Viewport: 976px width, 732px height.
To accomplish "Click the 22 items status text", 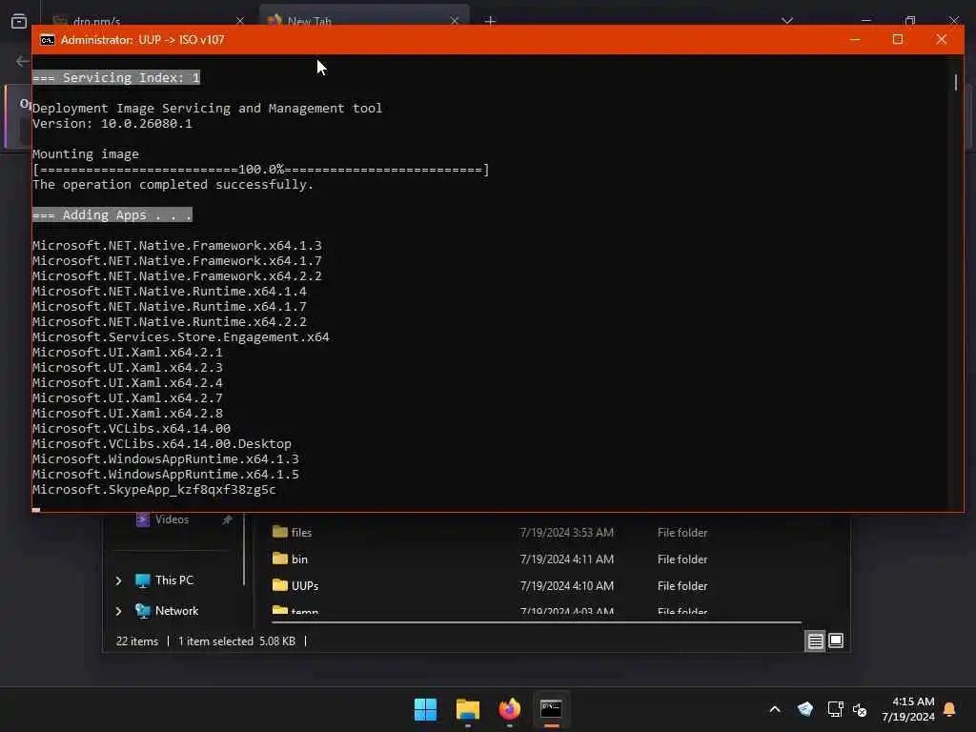I will [x=137, y=641].
